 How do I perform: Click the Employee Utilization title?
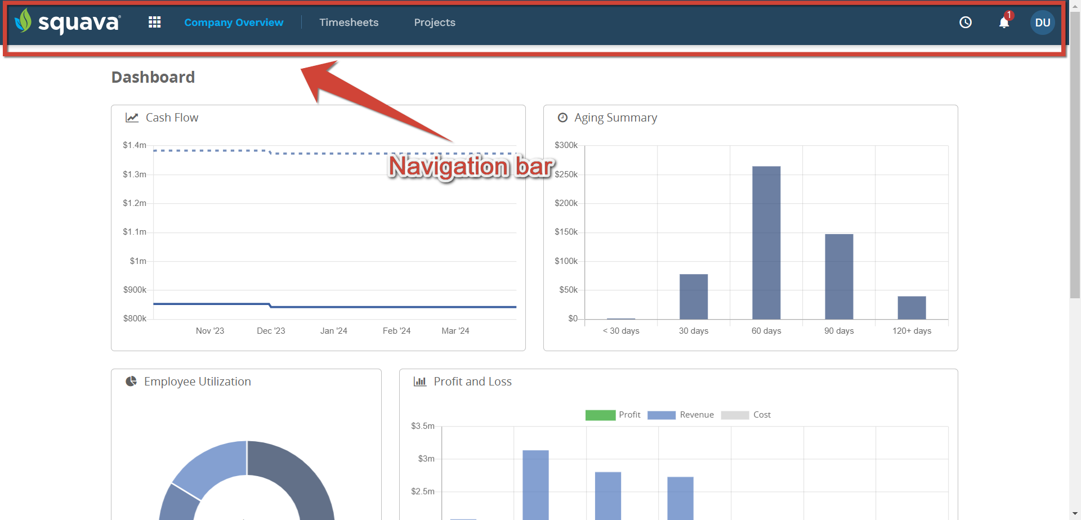(198, 382)
